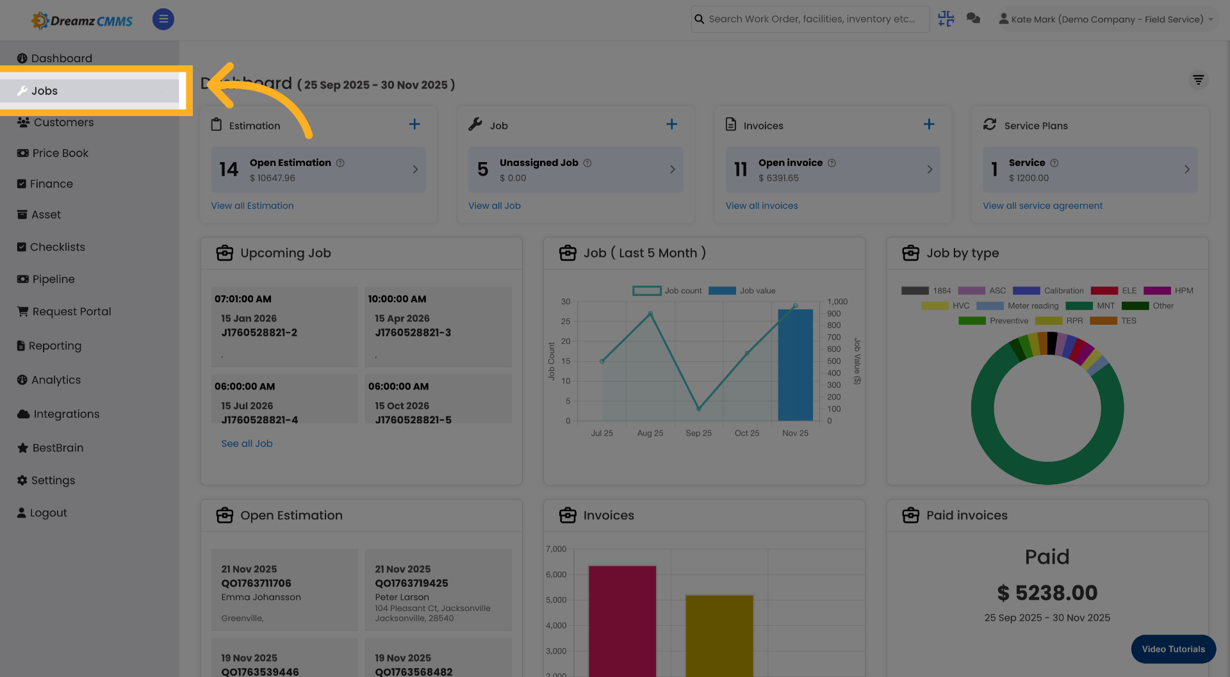Screen dimensions: 1230x677
Task: Open the Settings menu entry
Action: click(x=53, y=480)
